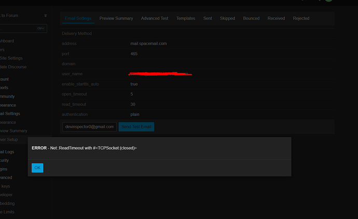Open the Email Settings tab
The image size is (358, 219).
click(x=78, y=19)
